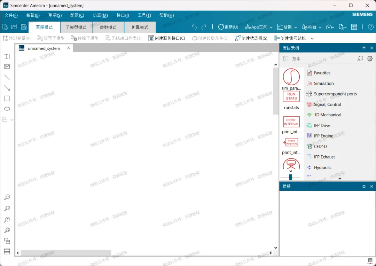Close the unnamed_system document tab

69,48
